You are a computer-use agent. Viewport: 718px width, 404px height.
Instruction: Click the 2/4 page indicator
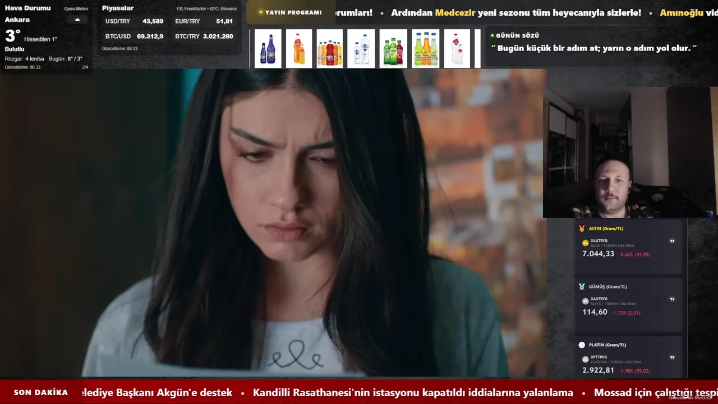pos(85,67)
